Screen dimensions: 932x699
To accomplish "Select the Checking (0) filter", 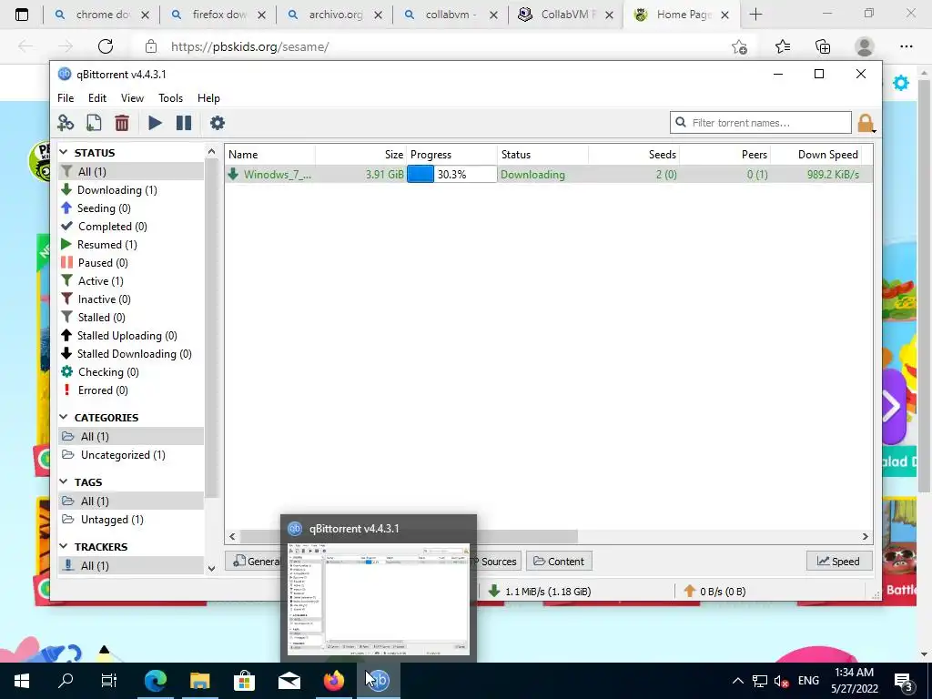I will (x=131, y=372).
